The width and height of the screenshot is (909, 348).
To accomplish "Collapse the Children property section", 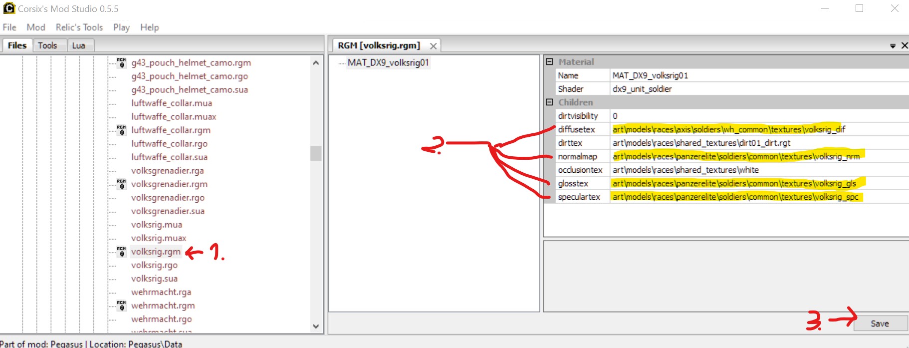I will click(x=549, y=102).
